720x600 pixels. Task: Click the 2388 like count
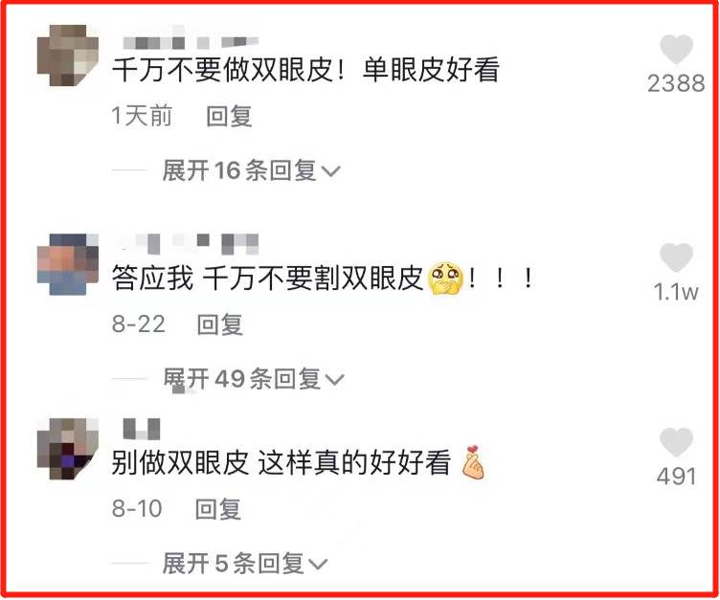tap(676, 83)
